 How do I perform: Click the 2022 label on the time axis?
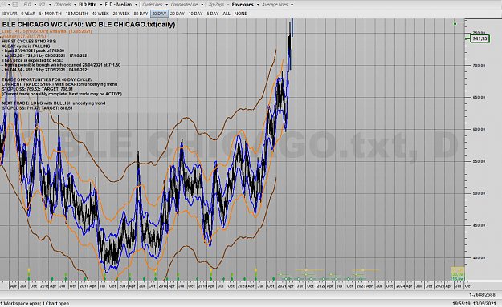click(321, 286)
